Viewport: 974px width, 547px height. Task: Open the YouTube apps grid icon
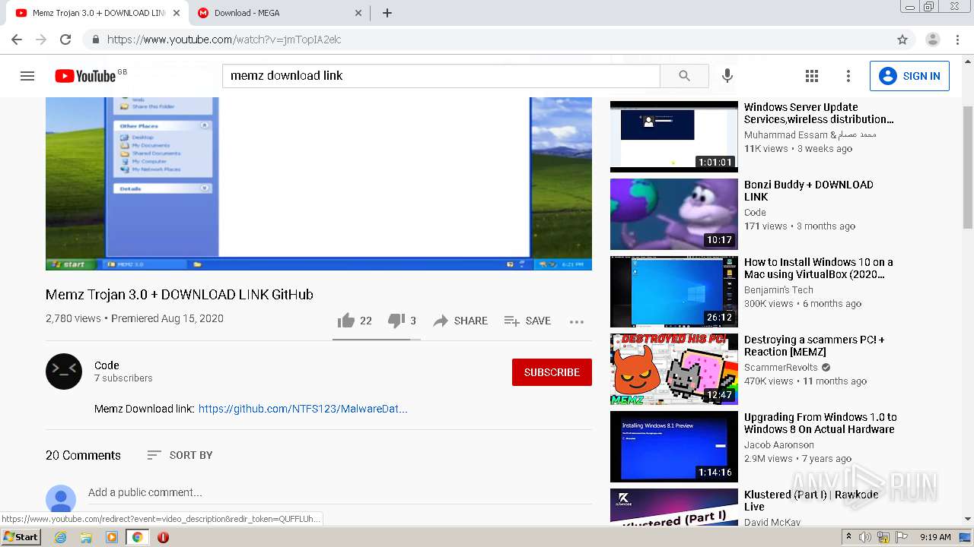point(812,76)
